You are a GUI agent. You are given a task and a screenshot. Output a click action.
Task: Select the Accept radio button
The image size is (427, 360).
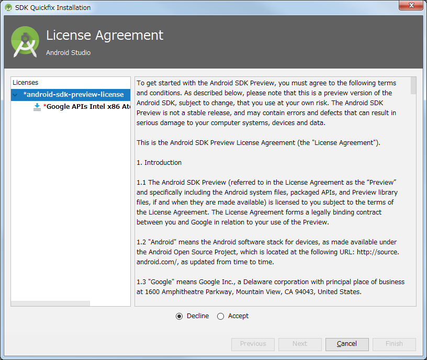221,316
